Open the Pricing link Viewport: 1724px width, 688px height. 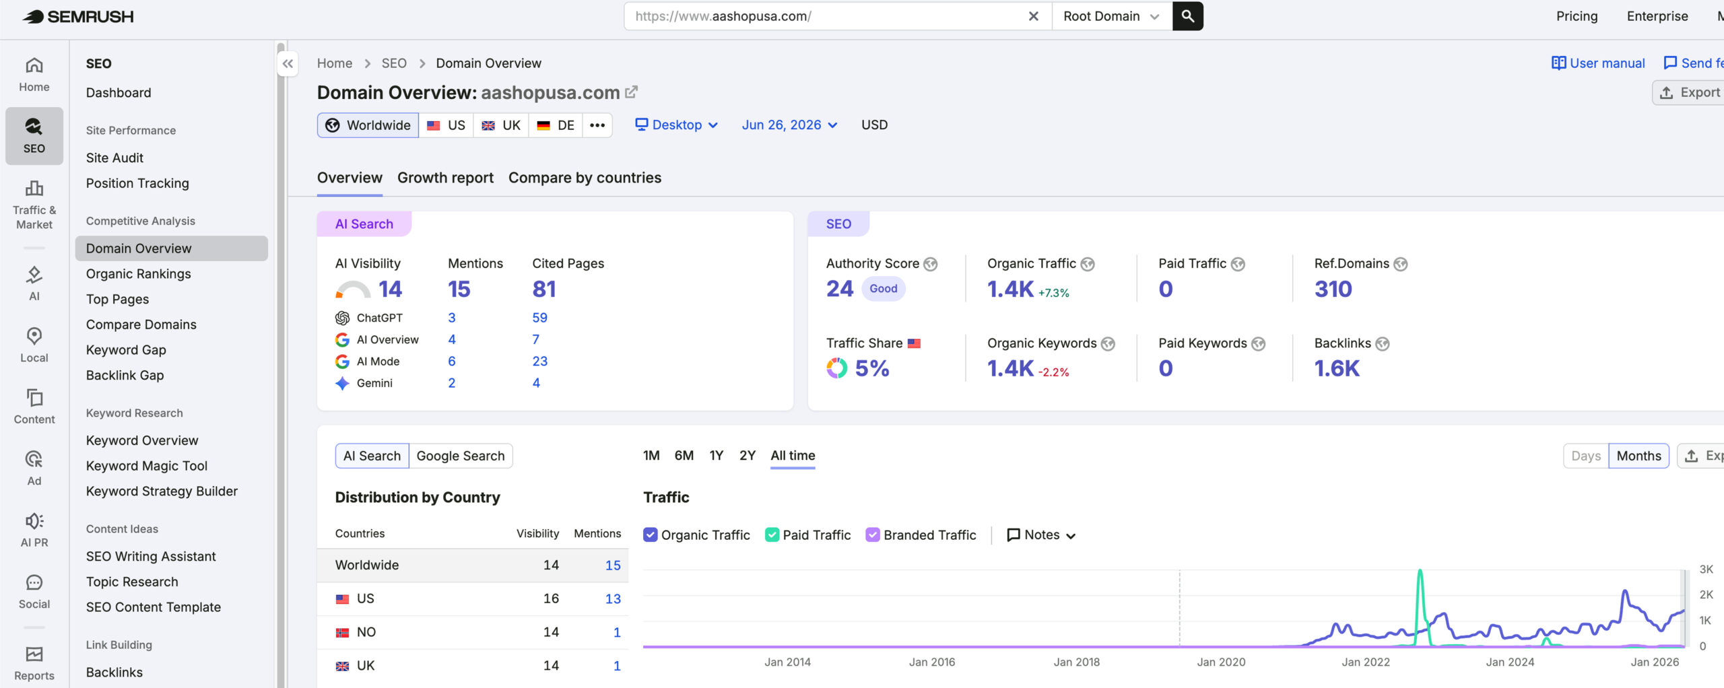point(1577,16)
